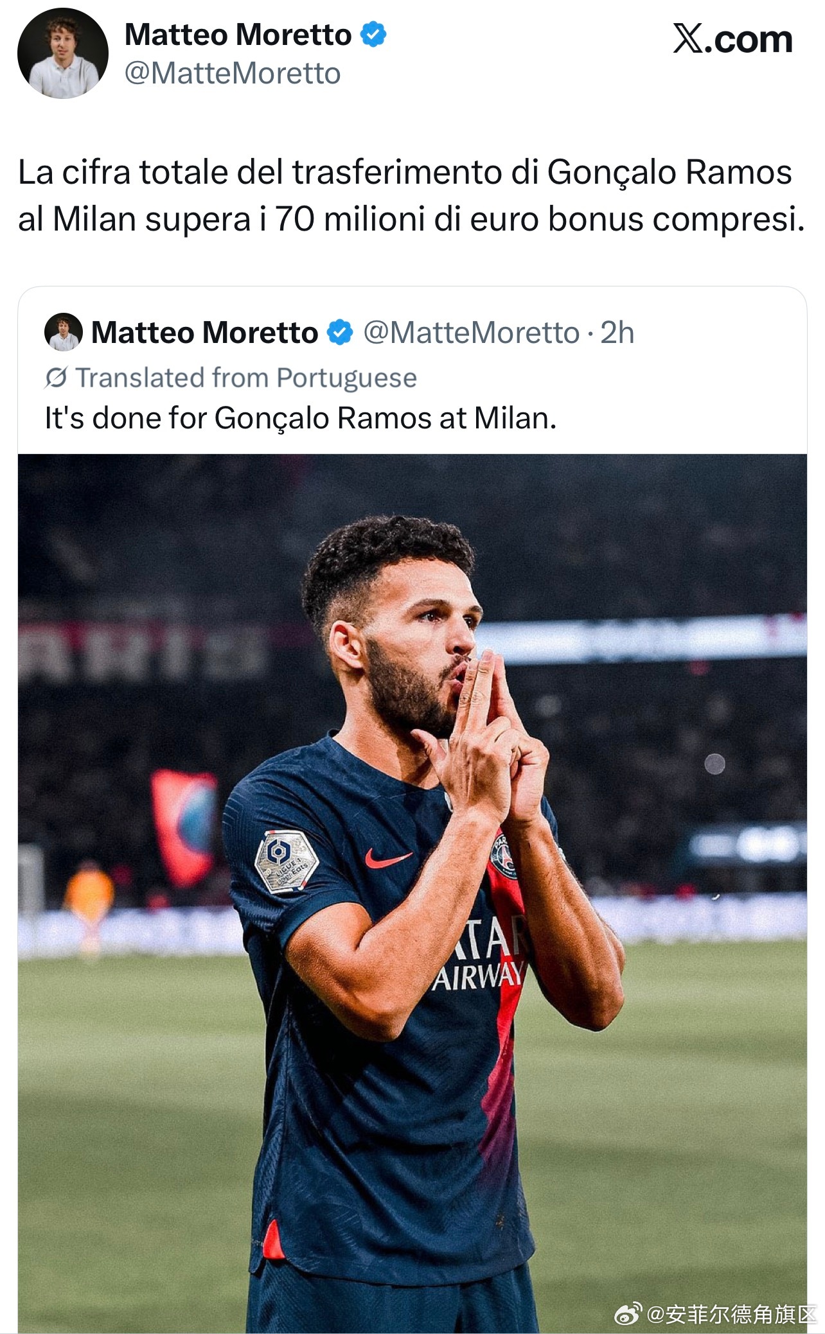Click the X.com logo
The image size is (825, 1334).
tap(732, 39)
